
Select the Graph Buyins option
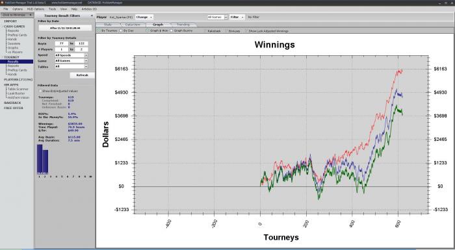pos(171,31)
